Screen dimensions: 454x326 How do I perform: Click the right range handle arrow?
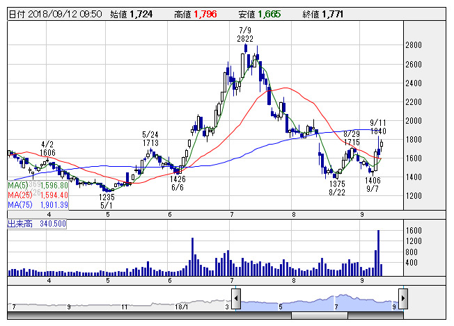[402, 300]
